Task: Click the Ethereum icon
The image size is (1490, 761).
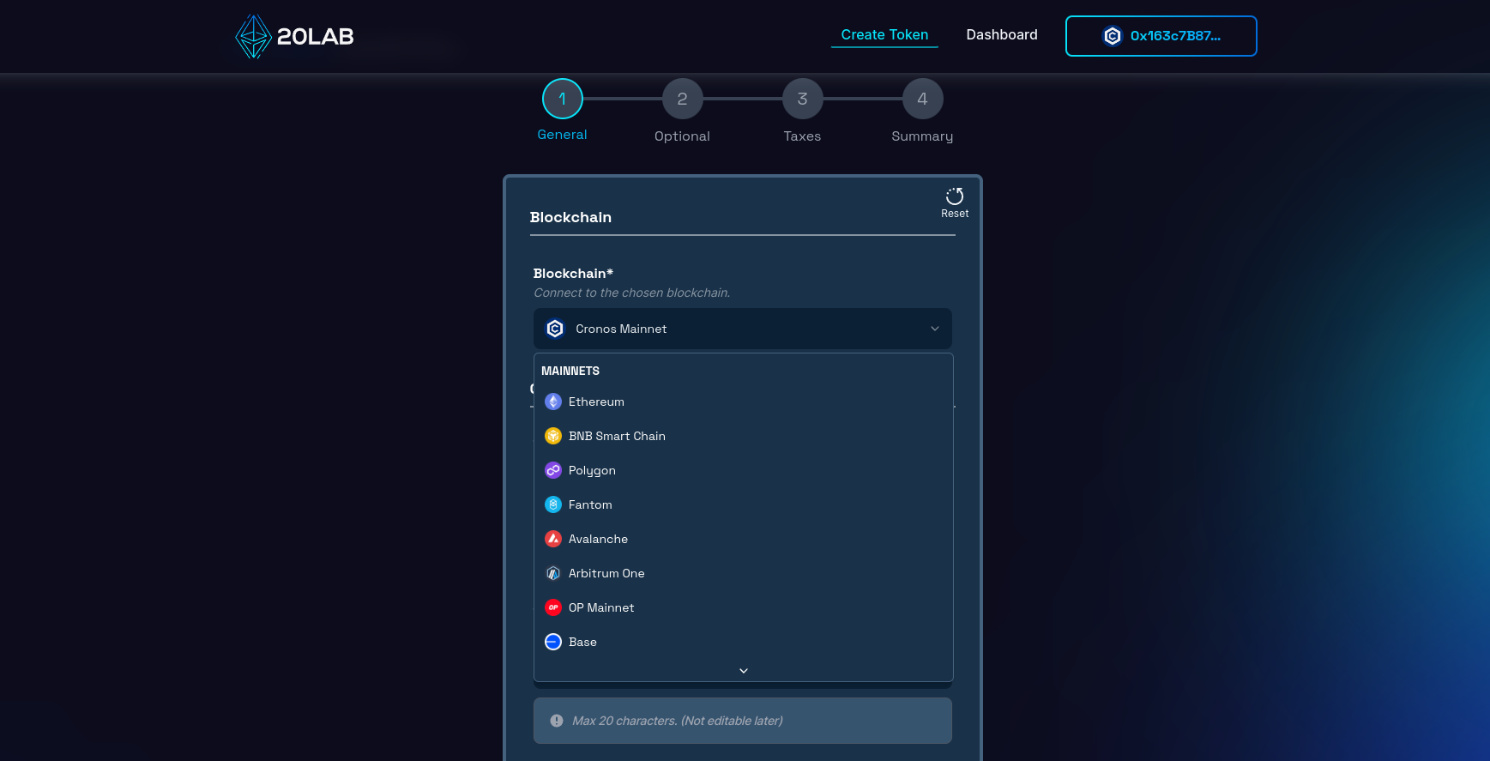Action: tap(553, 402)
